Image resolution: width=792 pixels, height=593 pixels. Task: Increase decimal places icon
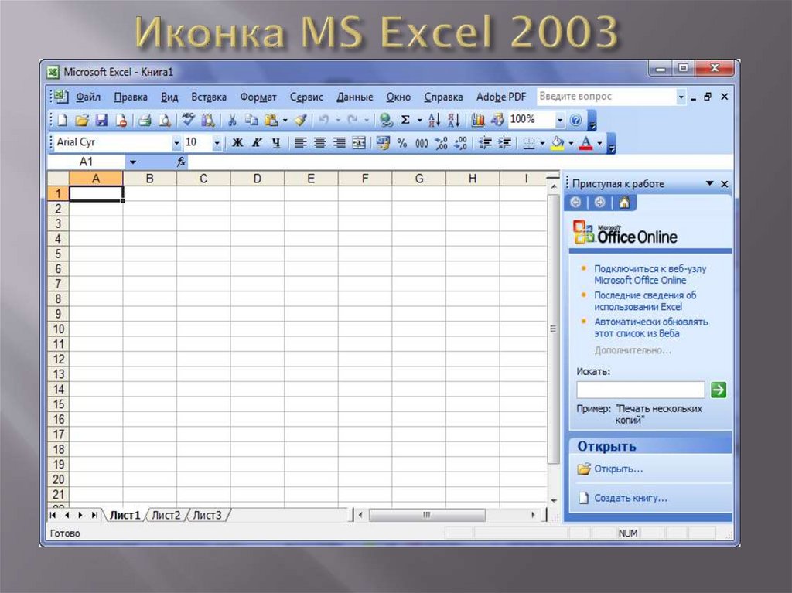[x=441, y=143]
